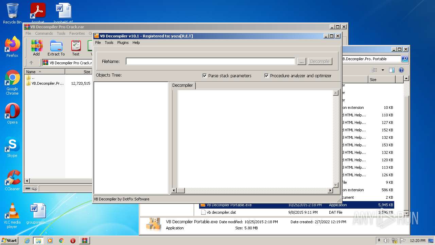Viewport: 435px width, 245px height.
Task: Click the FileName input field
Action: click(210, 61)
